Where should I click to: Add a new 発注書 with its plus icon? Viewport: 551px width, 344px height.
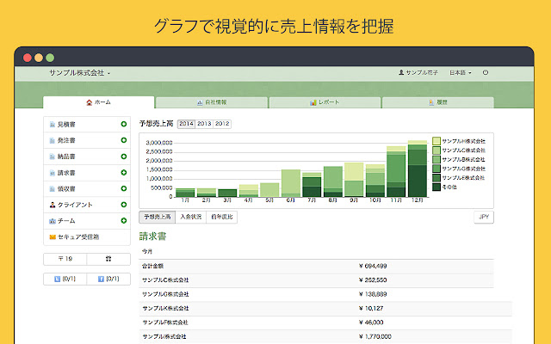tap(124, 140)
